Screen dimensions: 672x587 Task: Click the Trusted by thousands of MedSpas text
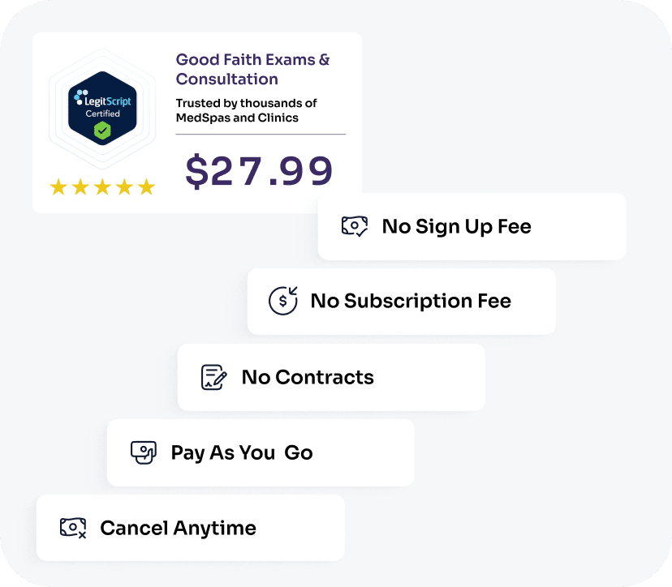coord(247,110)
